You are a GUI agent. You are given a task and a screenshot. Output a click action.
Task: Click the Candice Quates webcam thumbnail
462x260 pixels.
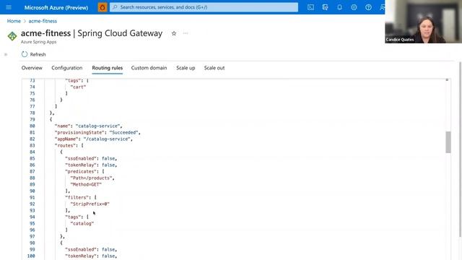click(424, 22)
